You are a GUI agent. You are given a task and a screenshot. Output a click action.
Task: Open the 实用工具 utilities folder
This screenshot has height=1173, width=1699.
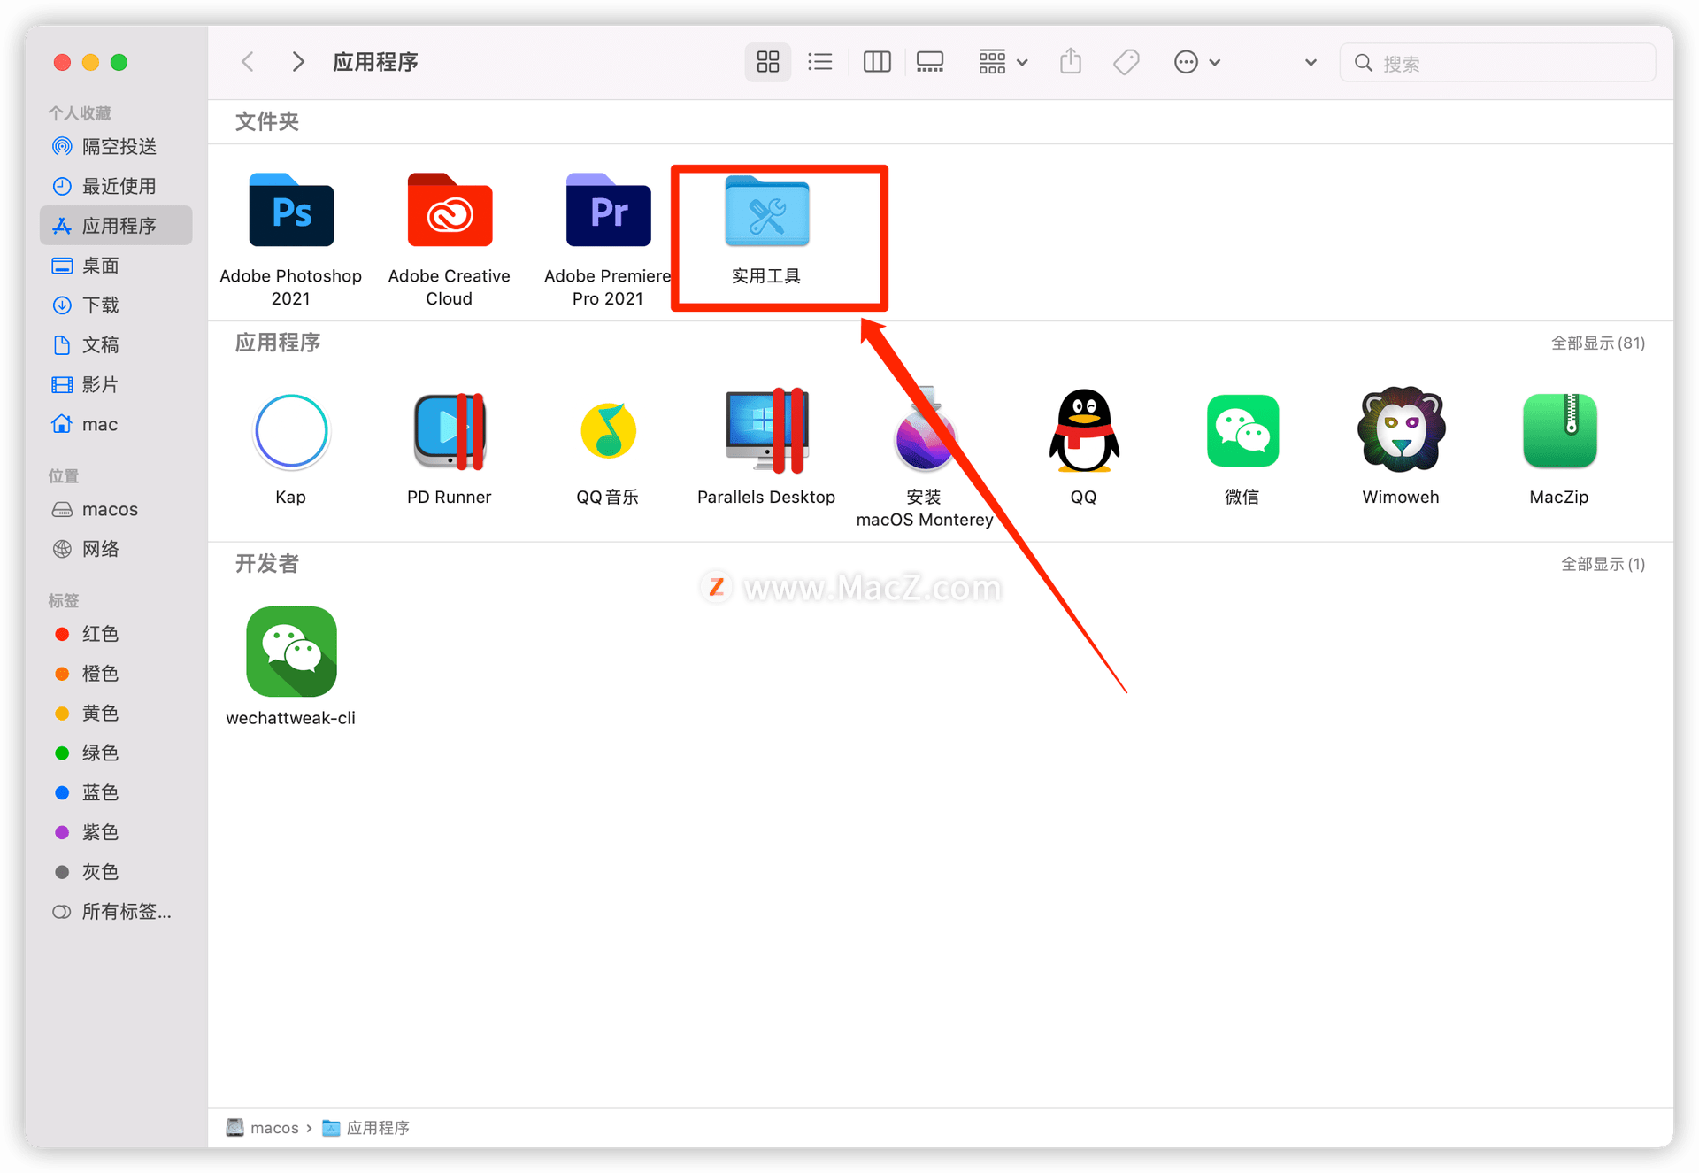click(766, 212)
